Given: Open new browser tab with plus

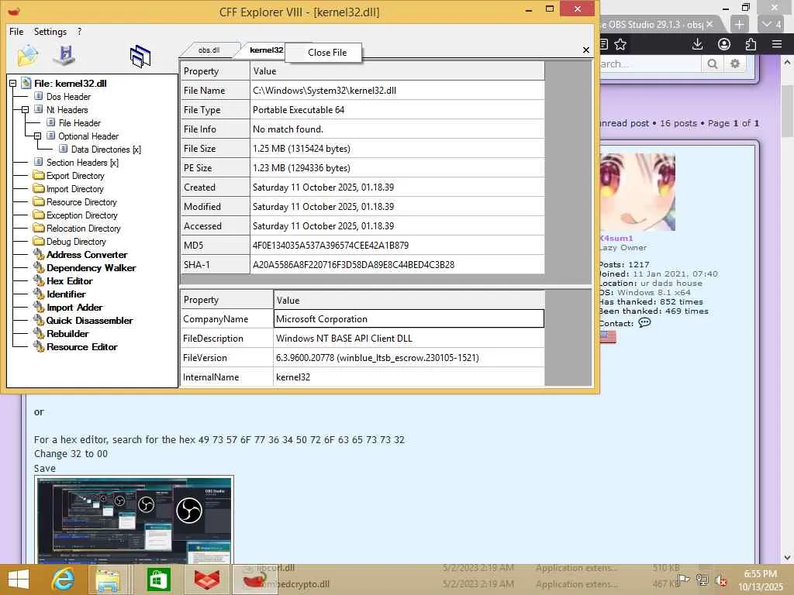Looking at the screenshot, I should [x=739, y=24].
